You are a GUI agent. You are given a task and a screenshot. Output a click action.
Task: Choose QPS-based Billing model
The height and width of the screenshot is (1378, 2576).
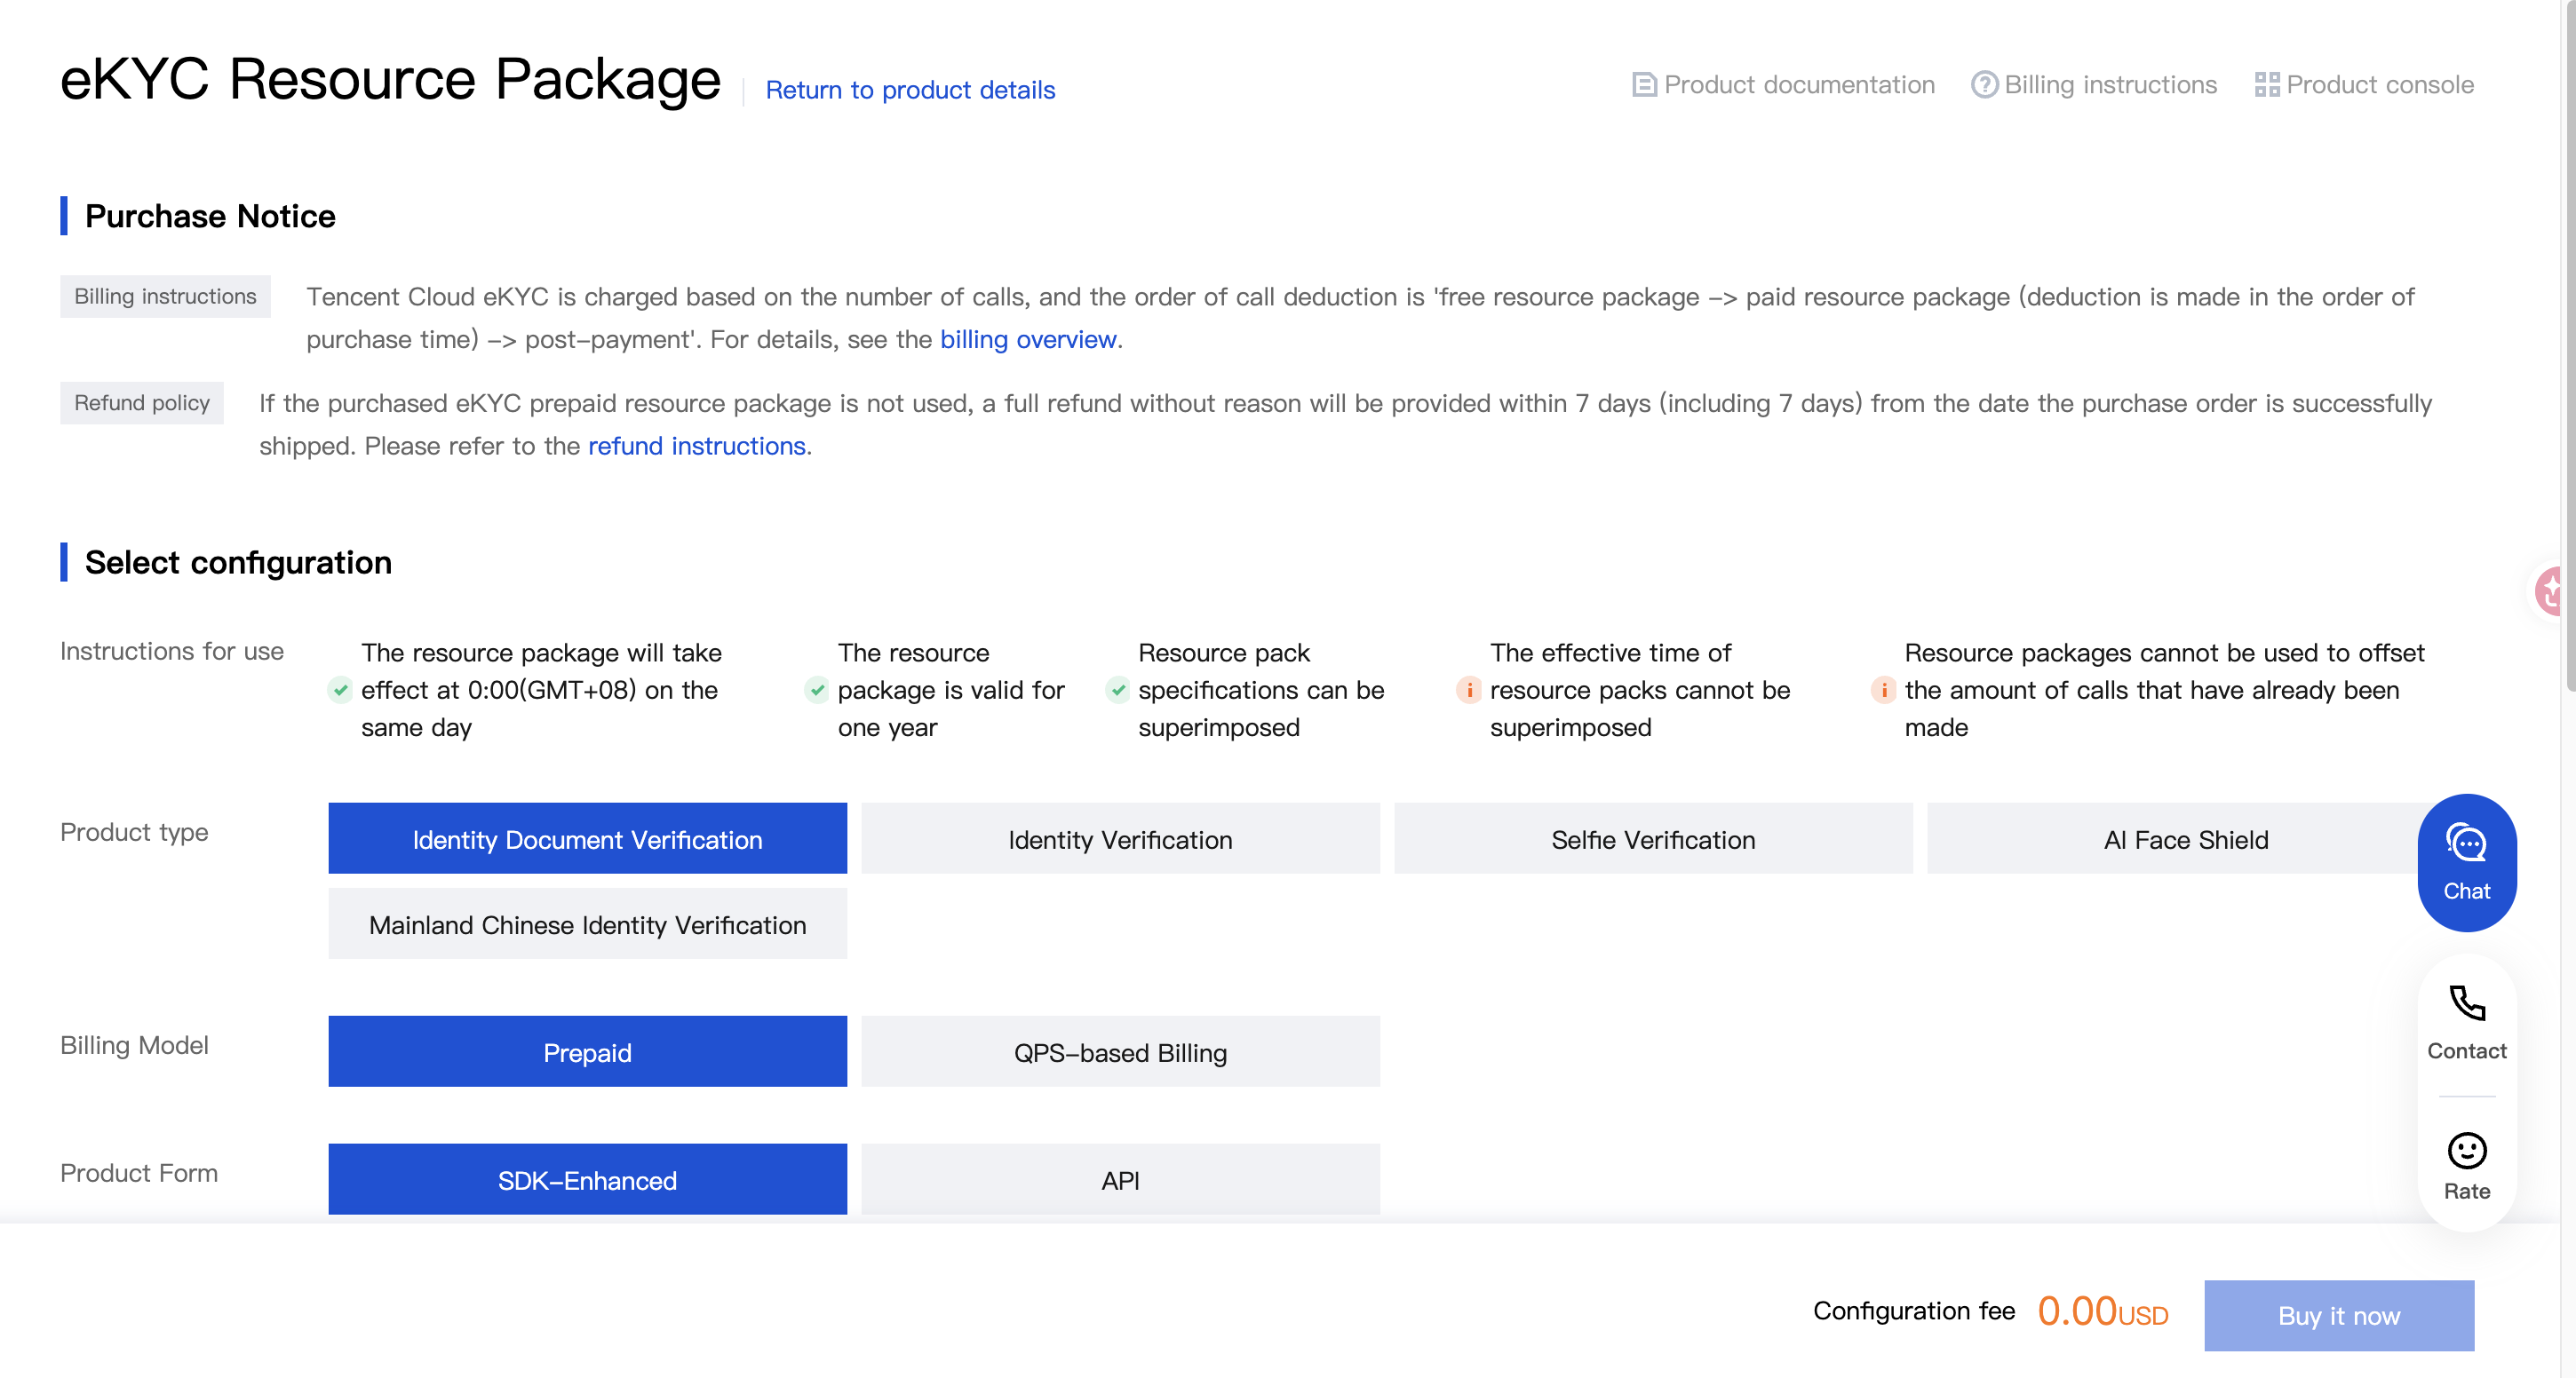(x=1120, y=1051)
